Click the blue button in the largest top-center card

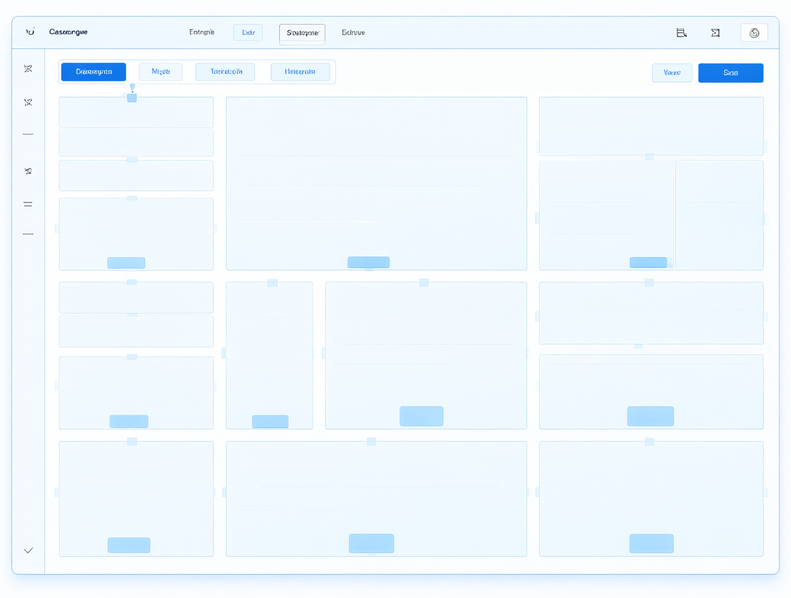click(368, 262)
